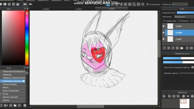Click the merge-layer icon in layer panel
The height and width of the screenshot is (109, 194).
[x=191, y=48]
